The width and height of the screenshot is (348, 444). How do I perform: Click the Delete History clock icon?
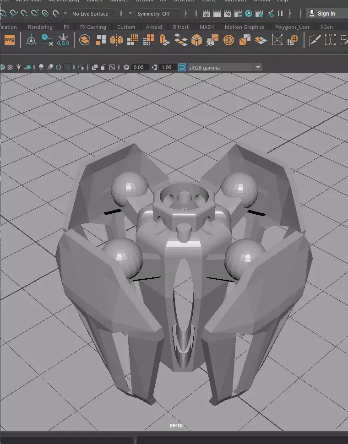[x=47, y=40]
